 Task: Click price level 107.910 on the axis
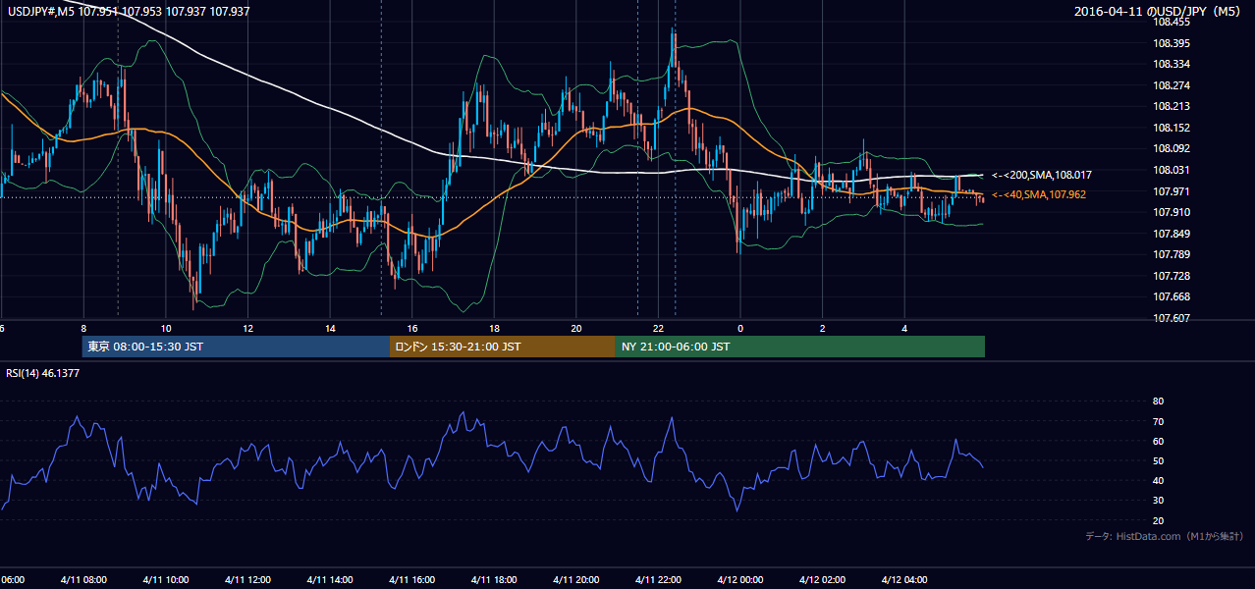click(x=1172, y=212)
